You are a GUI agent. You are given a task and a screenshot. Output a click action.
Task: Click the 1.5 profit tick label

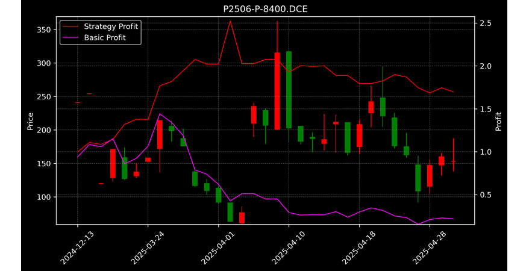tap(485, 109)
